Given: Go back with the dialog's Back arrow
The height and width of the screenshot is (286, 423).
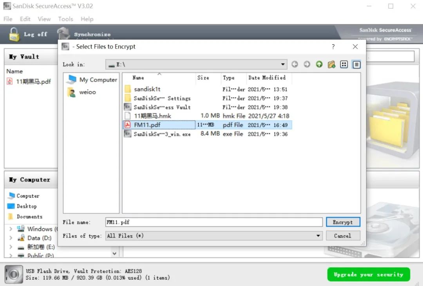Looking at the screenshot, I should [295, 65].
